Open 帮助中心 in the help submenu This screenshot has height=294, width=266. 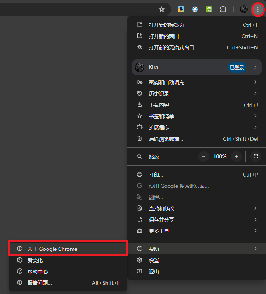(x=68, y=271)
